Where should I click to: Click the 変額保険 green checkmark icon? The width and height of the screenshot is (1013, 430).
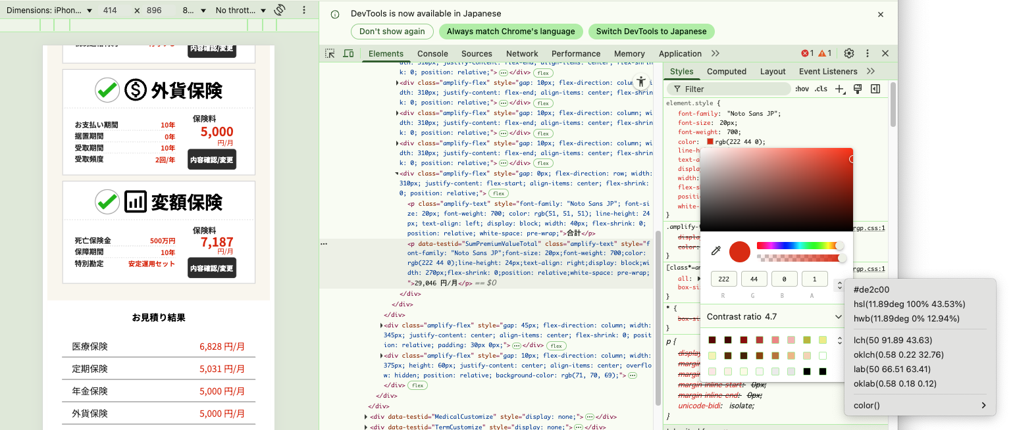[x=107, y=202]
